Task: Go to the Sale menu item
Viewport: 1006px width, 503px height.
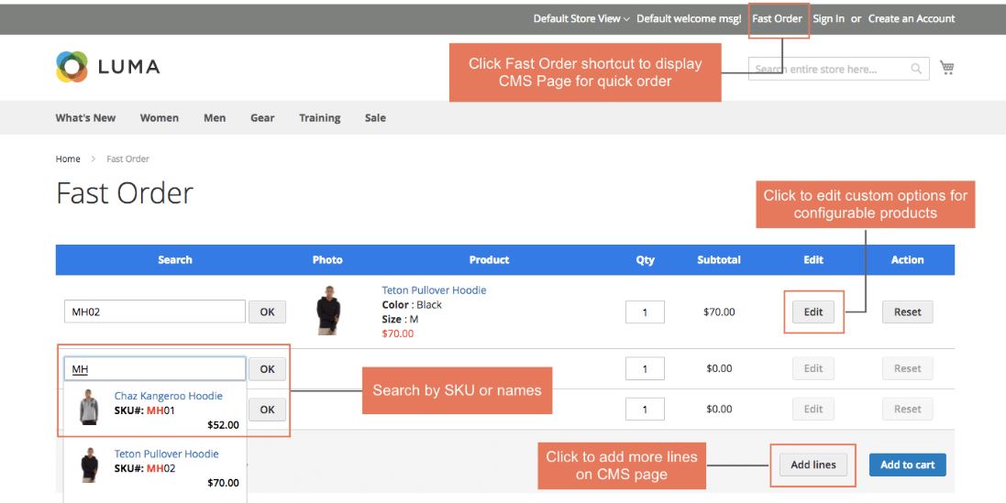Action: pos(375,118)
